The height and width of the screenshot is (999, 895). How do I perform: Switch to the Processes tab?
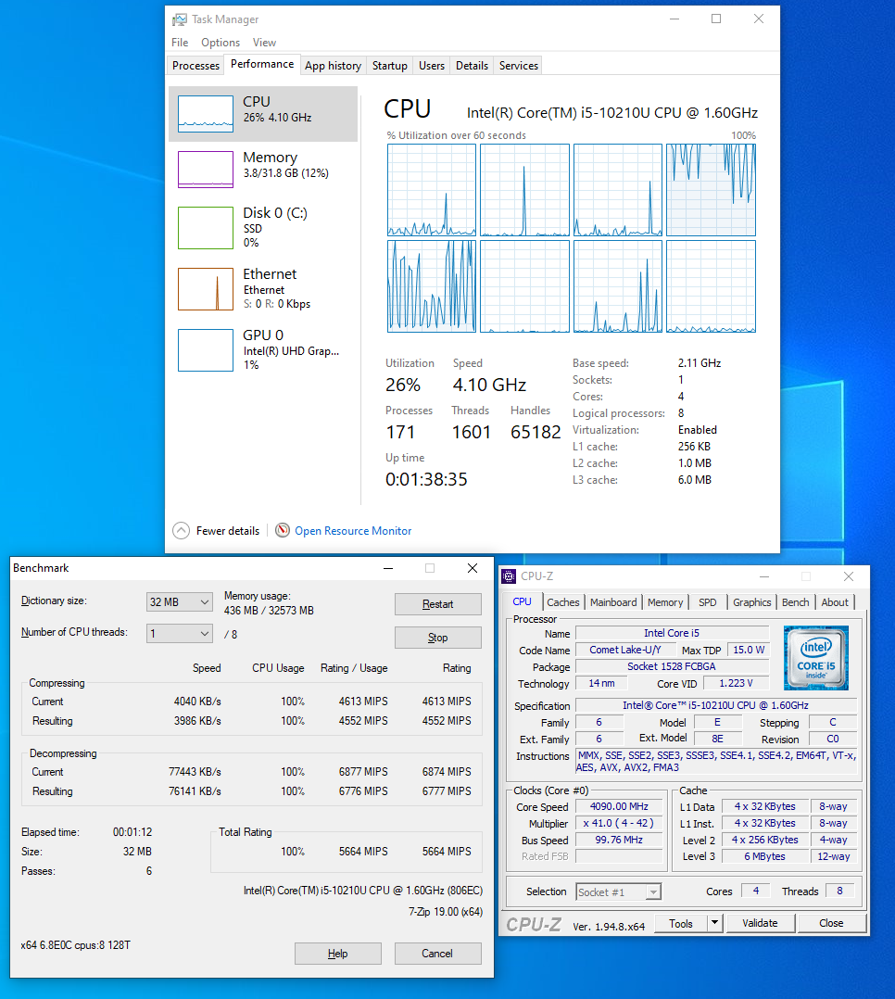pyautogui.click(x=195, y=66)
